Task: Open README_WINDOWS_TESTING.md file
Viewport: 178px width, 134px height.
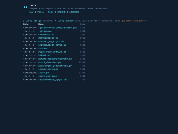Action: coord(55,59)
